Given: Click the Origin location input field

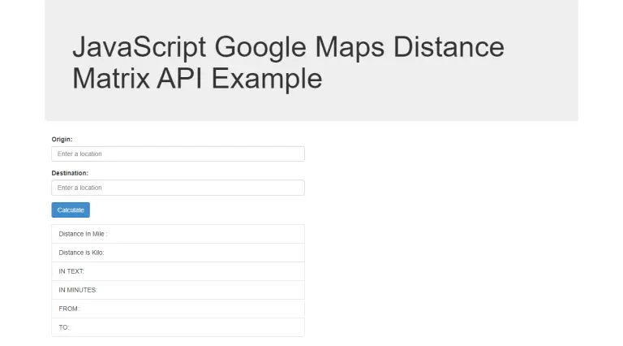Looking at the screenshot, I should coord(178,154).
